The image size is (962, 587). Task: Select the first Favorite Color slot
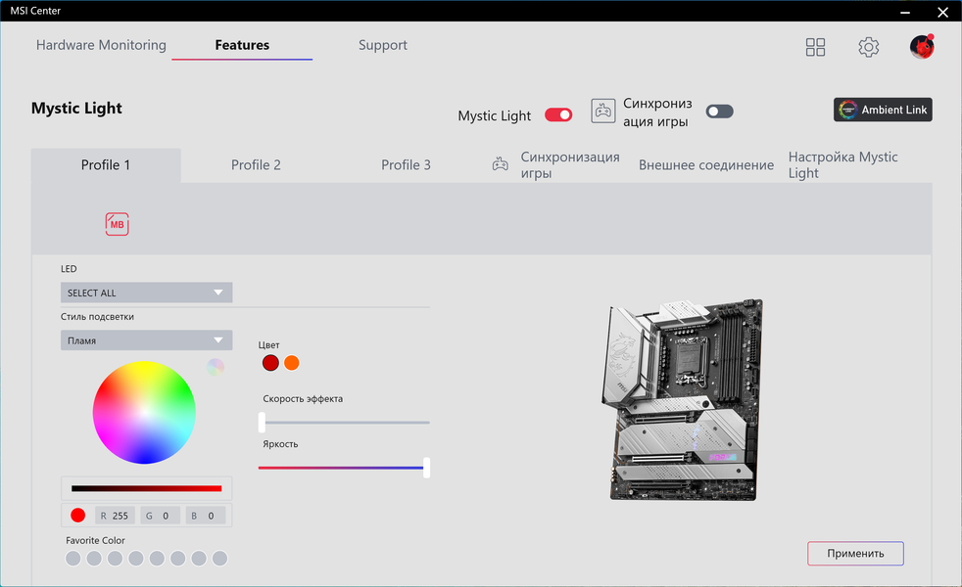tap(73, 559)
